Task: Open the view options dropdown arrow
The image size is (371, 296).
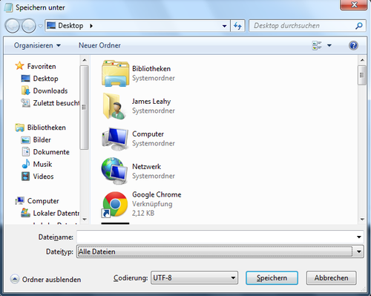Action: point(329,45)
